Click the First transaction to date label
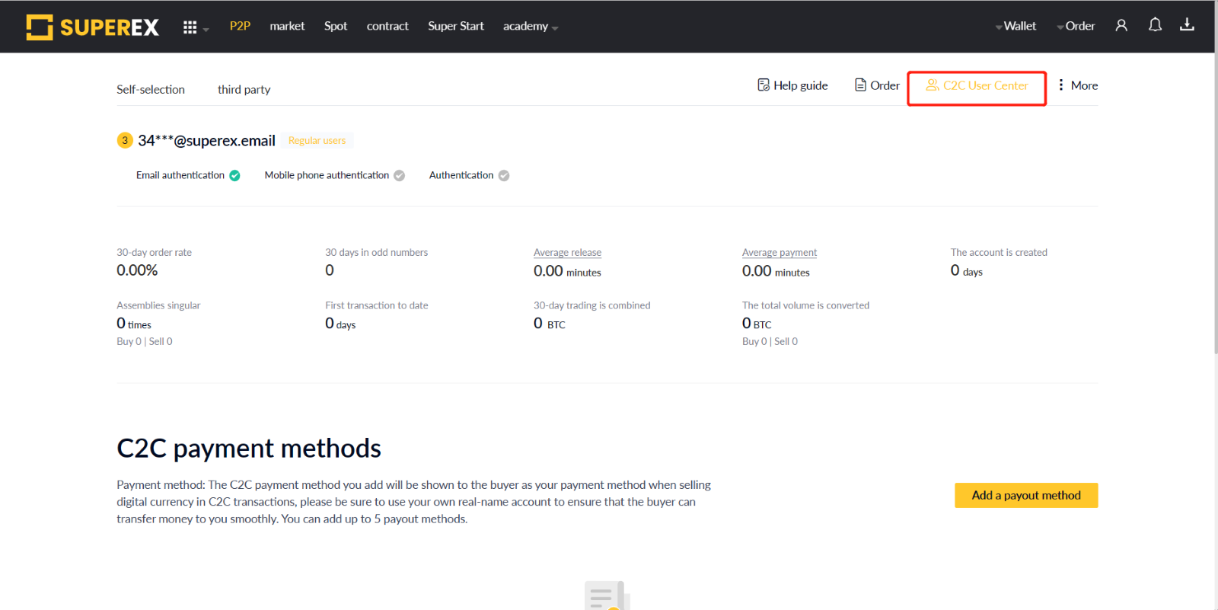 pos(376,305)
